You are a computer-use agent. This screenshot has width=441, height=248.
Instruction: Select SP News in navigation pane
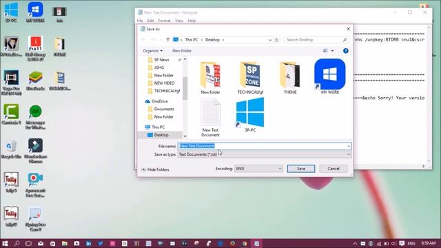pos(161,60)
